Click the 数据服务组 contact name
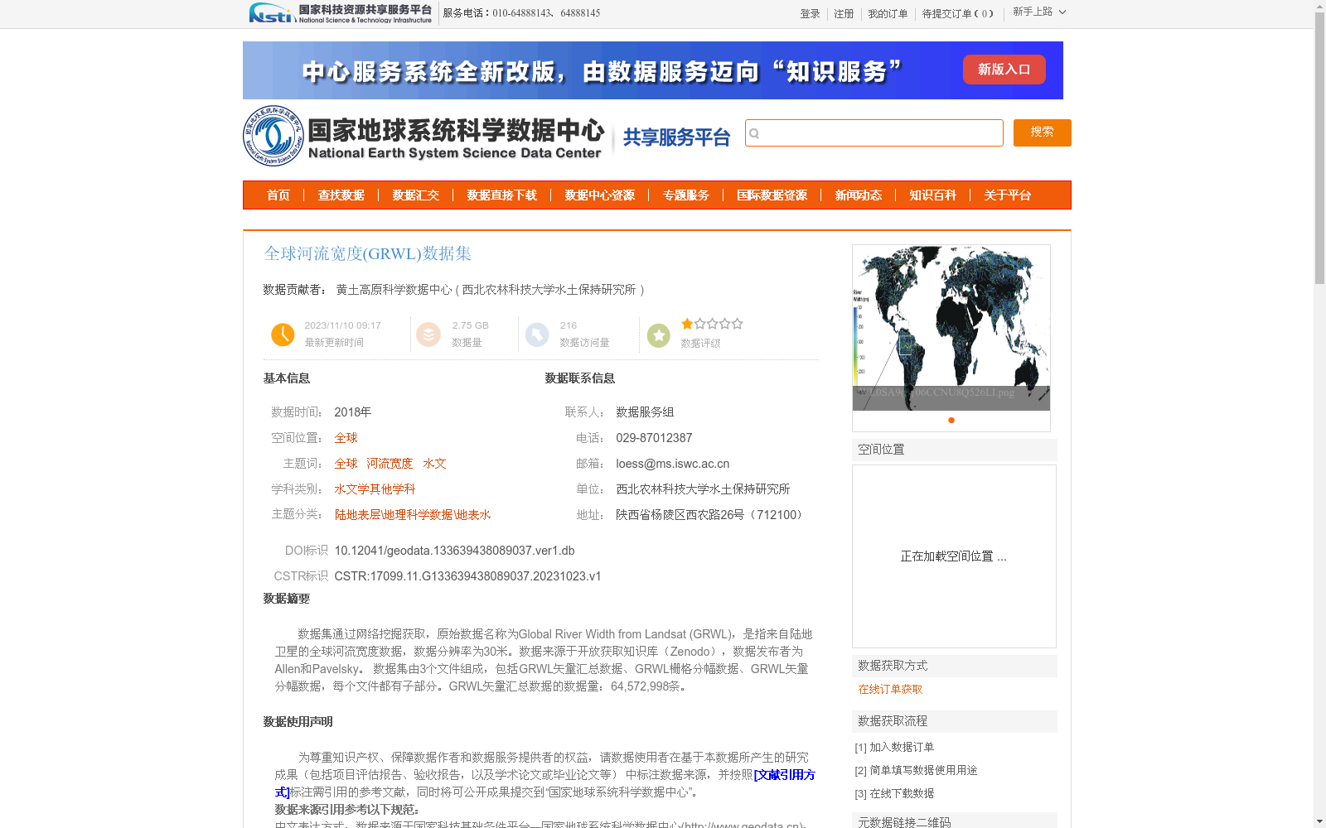The image size is (1326, 828). (x=645, y=412)
